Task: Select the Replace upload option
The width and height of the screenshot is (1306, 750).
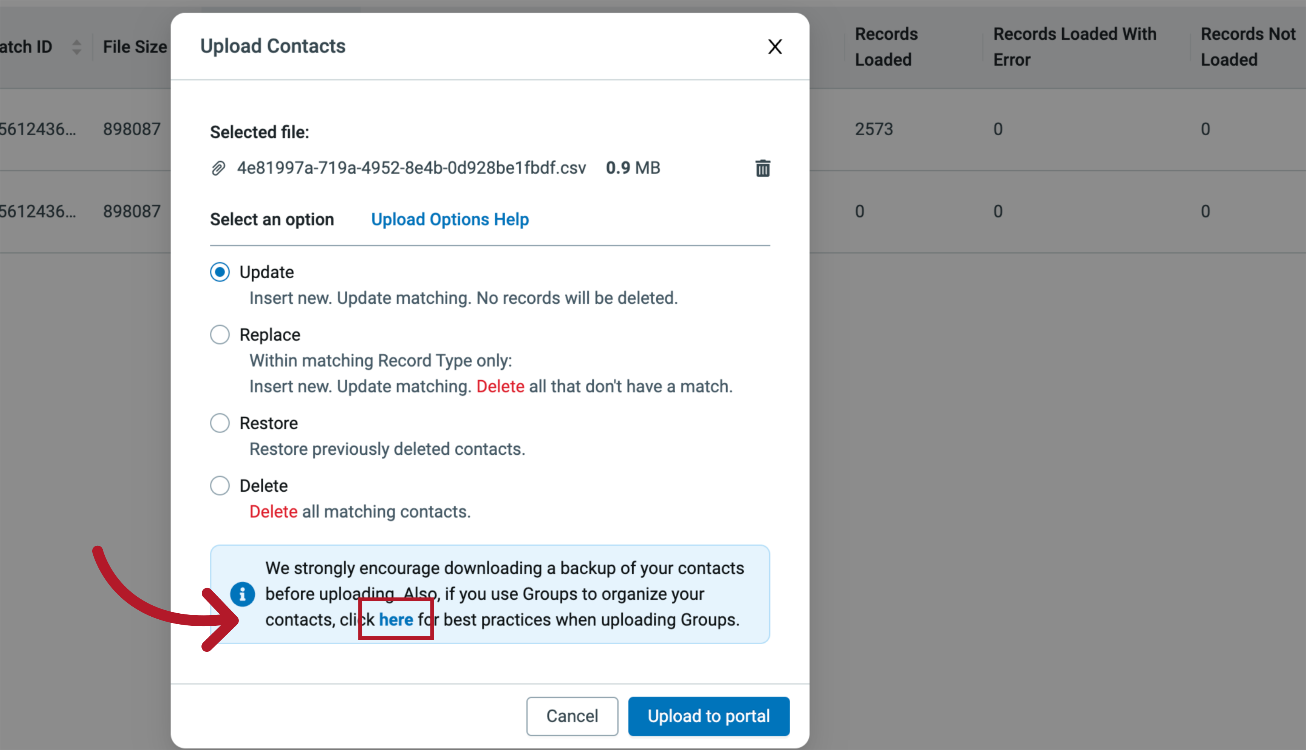Action: click(220, 334)
